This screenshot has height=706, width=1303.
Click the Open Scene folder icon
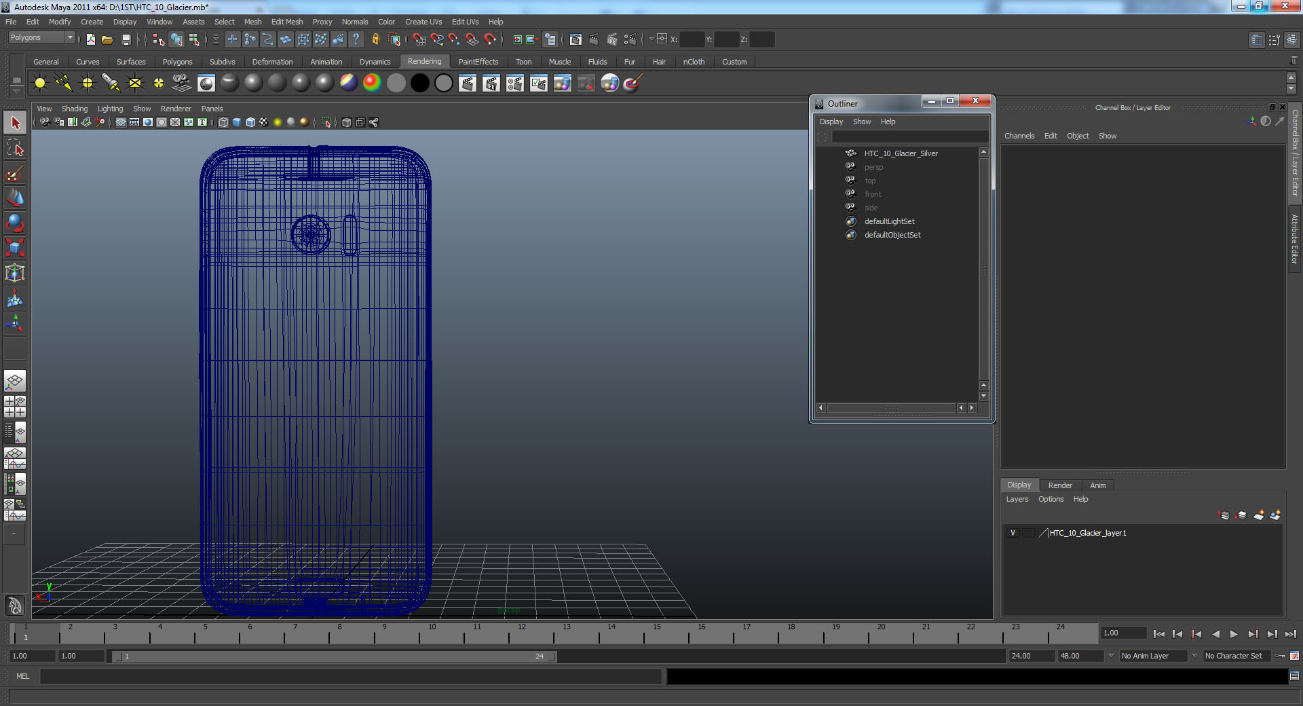(x=107, y=39)
